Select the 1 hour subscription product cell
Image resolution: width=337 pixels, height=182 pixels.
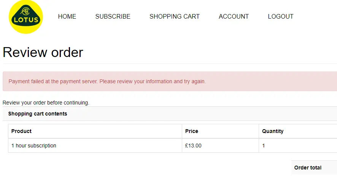click(x=34, y=146)
